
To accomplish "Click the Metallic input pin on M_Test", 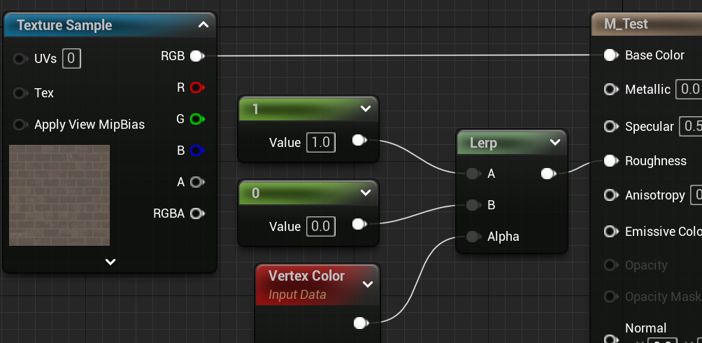I will point(610,90).
